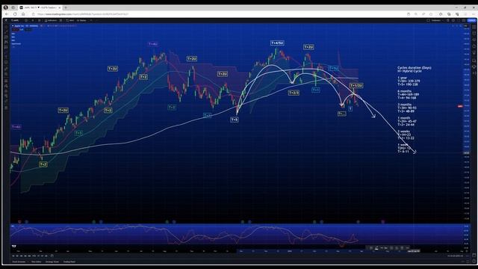Click the TradingView logo on chart
478x269 pixels.
(x=13, y=246)
